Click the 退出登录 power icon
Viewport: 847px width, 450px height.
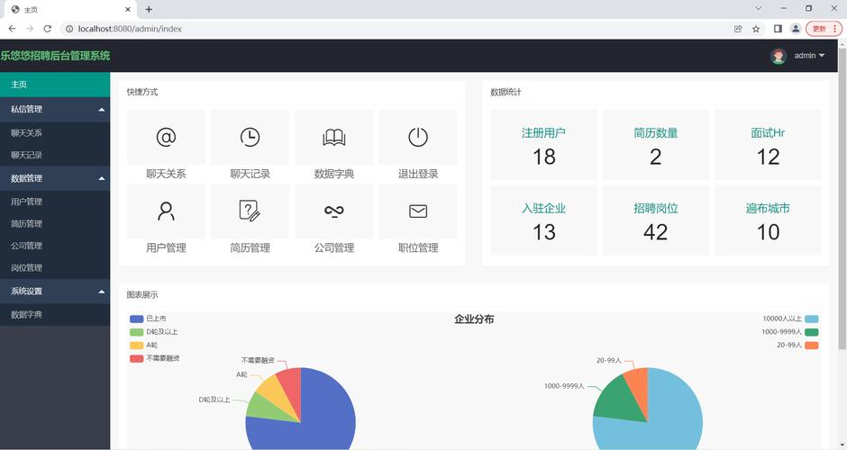418,137
